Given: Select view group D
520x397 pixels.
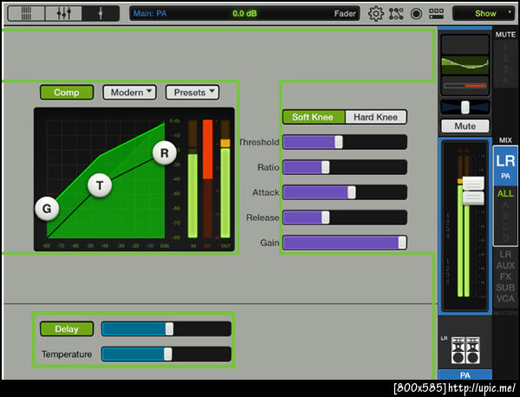Looking at the screenshot, I should click(505, 238).
